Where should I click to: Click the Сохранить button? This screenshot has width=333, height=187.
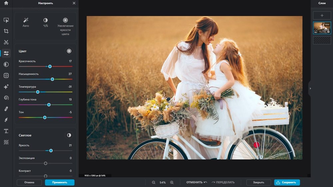(x=287, y=182)
